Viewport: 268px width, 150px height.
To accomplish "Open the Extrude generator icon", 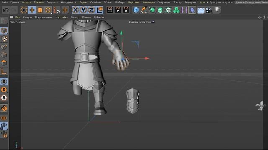I will (x=160, y=10).
